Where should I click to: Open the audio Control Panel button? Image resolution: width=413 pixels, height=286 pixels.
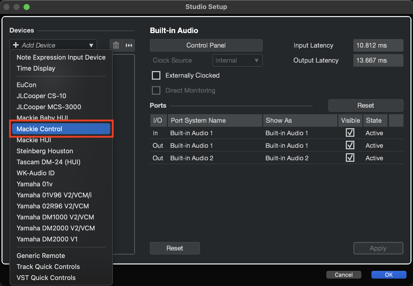[x=206, y=45]
